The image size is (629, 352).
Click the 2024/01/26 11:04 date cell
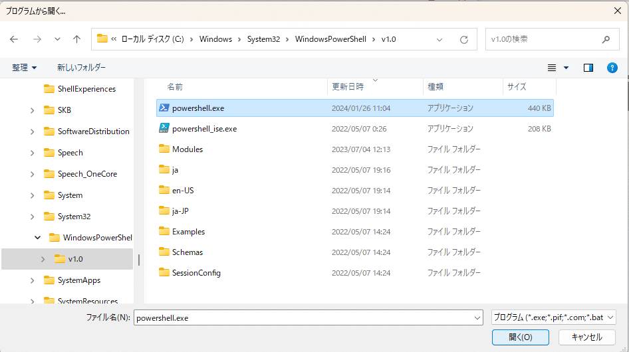pyautogui.click(x=361, y=108)
